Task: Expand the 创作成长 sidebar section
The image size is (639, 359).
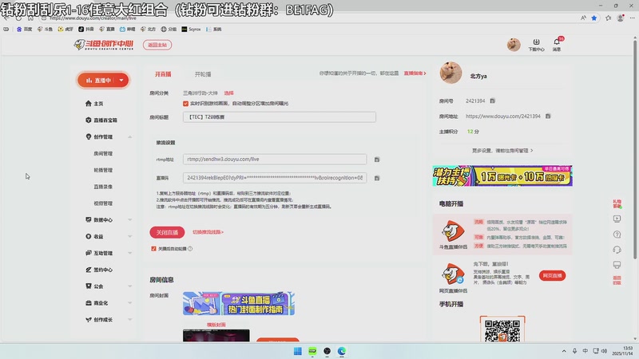Action: pyautogui.click(x=130, y=320)
